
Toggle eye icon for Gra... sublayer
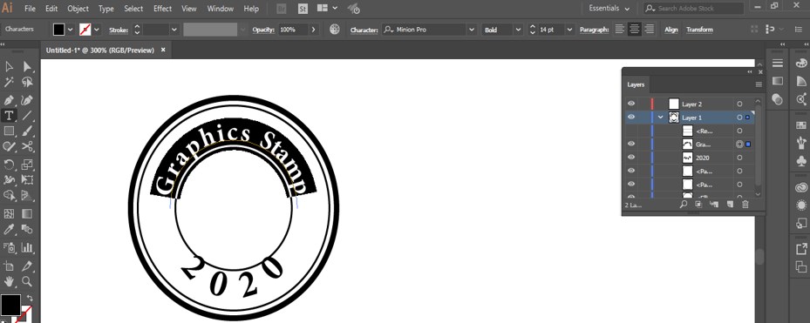click(631, 144)
